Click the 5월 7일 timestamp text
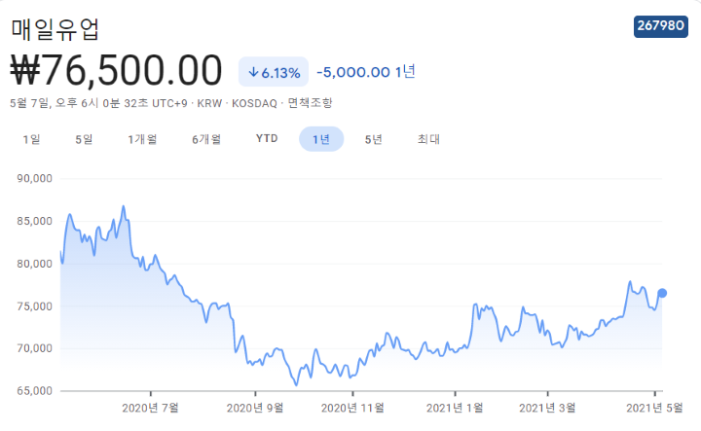Screen dimensions: 701x431 [x=29, y=103]
